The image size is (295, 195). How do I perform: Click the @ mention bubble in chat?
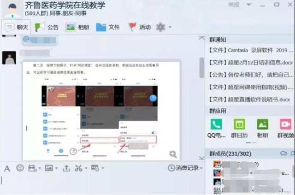coord(40,40)
